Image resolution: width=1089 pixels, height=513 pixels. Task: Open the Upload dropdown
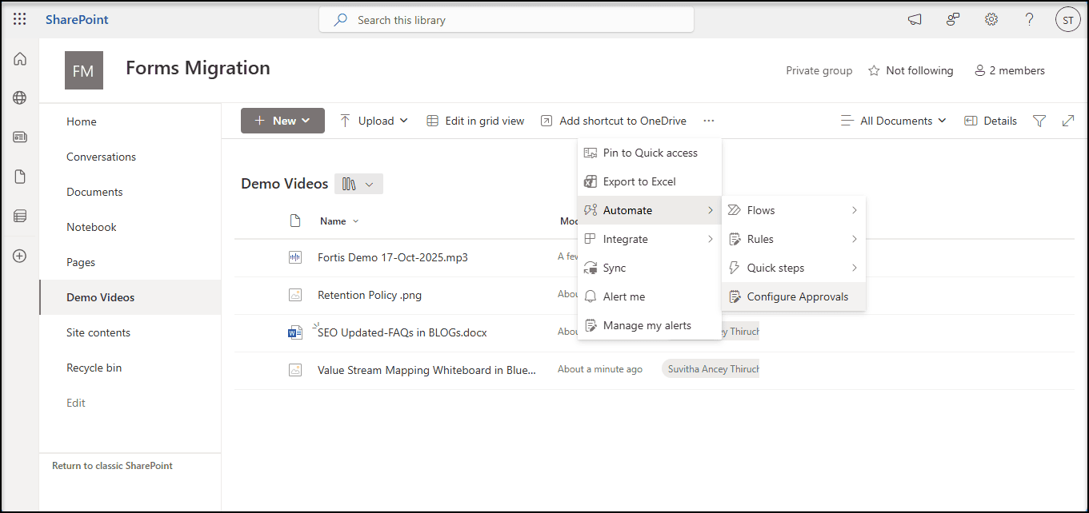pyautogui.click(x=373, y=120)
